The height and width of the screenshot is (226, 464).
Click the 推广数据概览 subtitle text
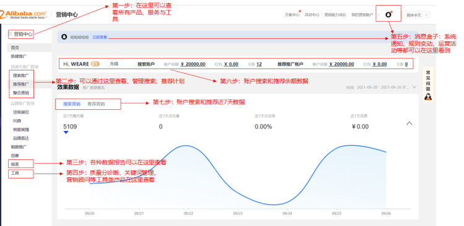point(93,88)
